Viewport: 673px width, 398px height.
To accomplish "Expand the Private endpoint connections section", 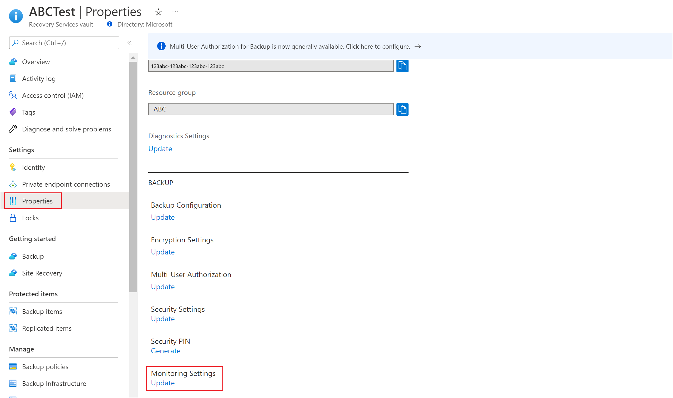I will (x=66, y=184).
